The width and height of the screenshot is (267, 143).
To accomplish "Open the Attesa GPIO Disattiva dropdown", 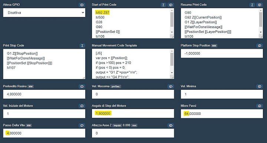I will (44, 13).
